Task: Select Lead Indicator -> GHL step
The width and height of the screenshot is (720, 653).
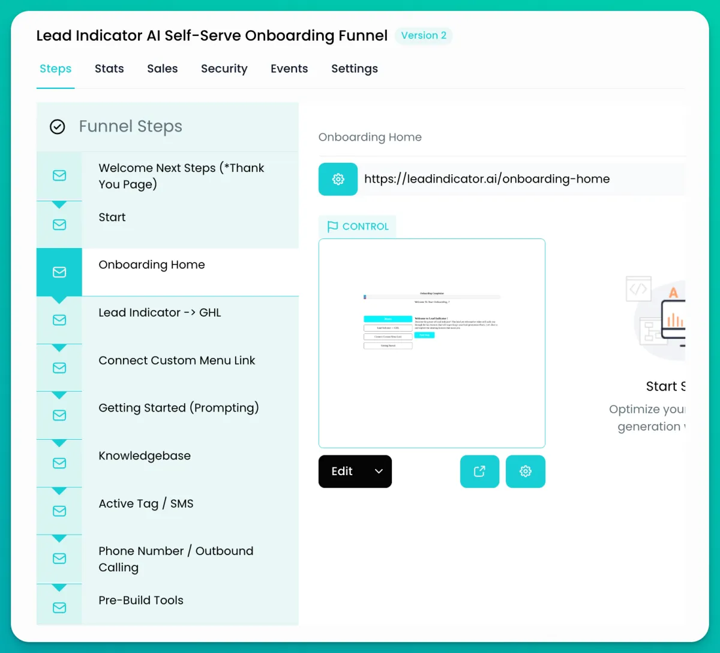Action: [167, 320]
